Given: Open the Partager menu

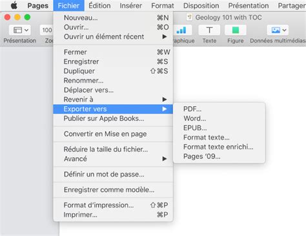Looking at the screenshot, I should 292,6.
